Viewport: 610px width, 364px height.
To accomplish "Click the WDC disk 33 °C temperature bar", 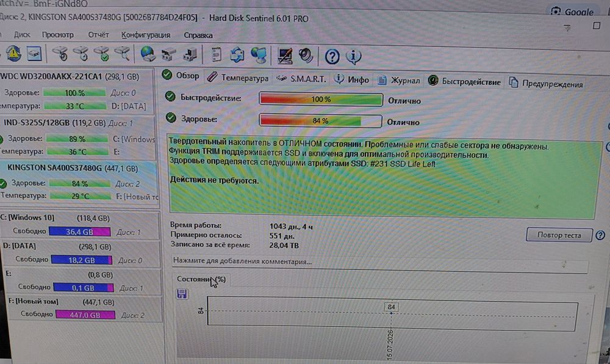I will coord(74,106).
